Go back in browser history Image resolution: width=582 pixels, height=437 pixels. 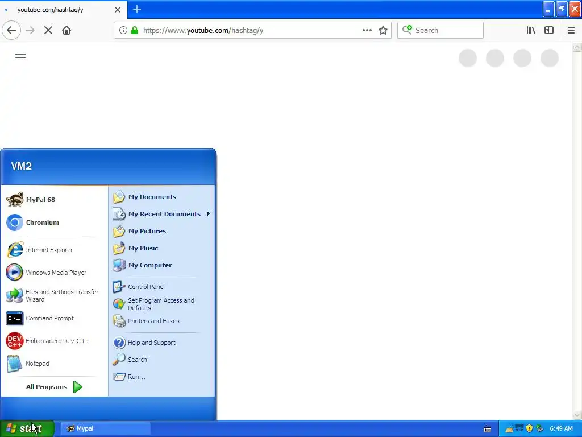coord(11,31)
